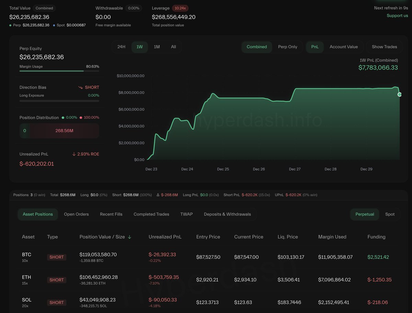
Task: Click the 10.24x leverage badge
Action: pos(180,8)
